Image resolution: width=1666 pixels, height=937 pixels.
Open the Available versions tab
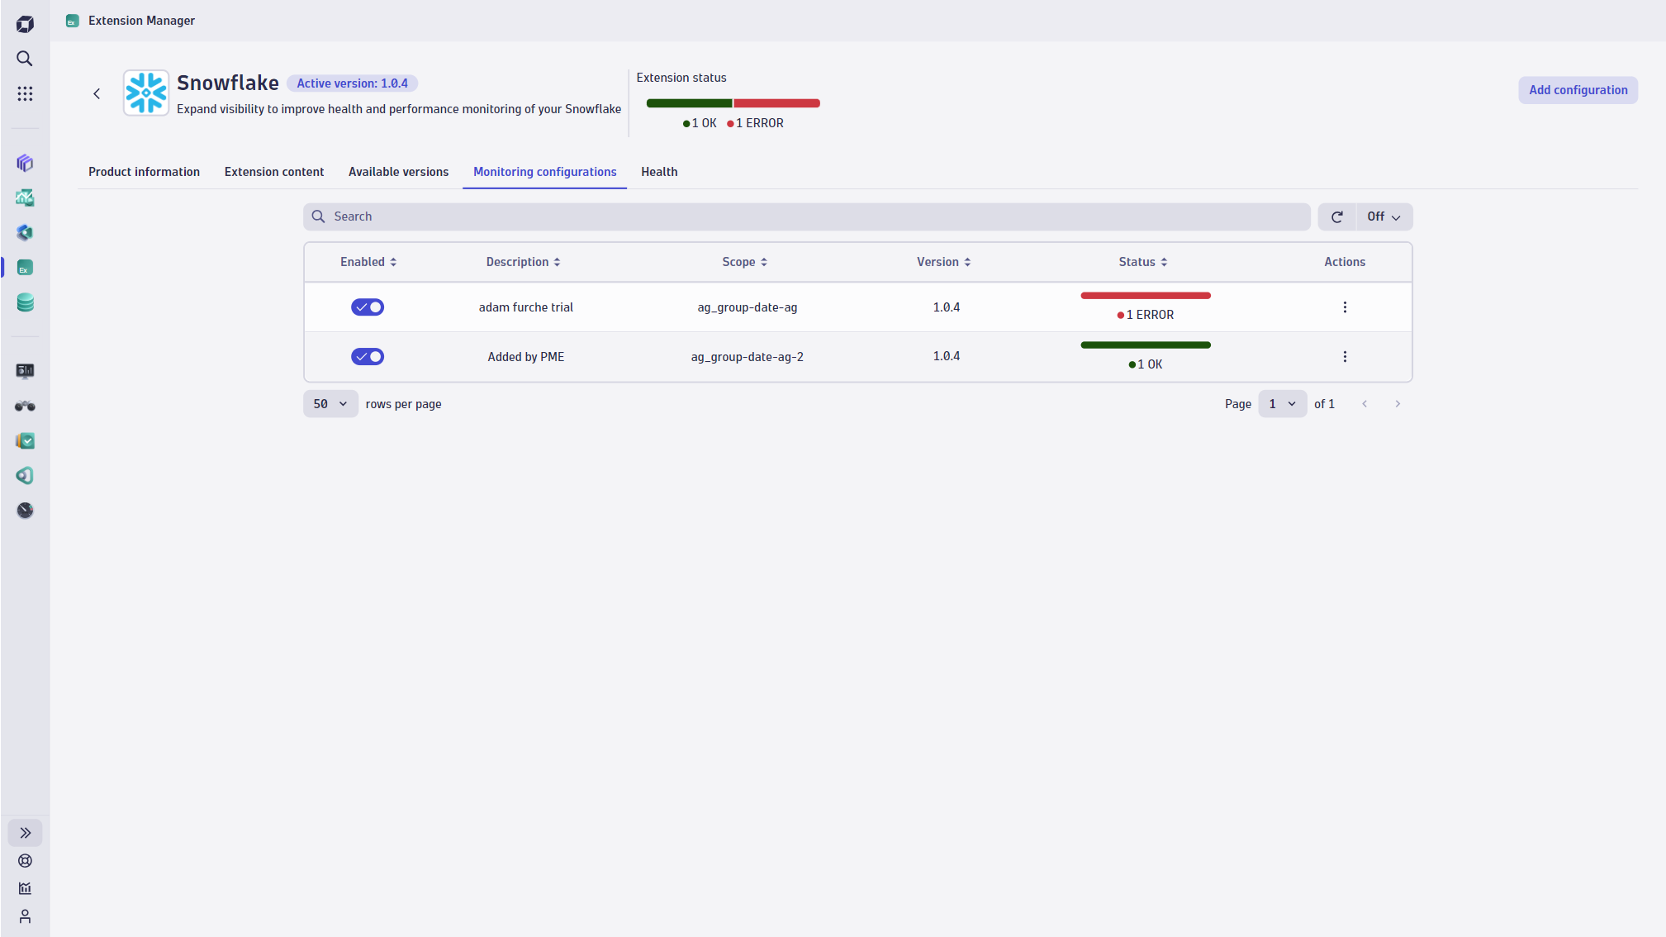tap(399, 172)
